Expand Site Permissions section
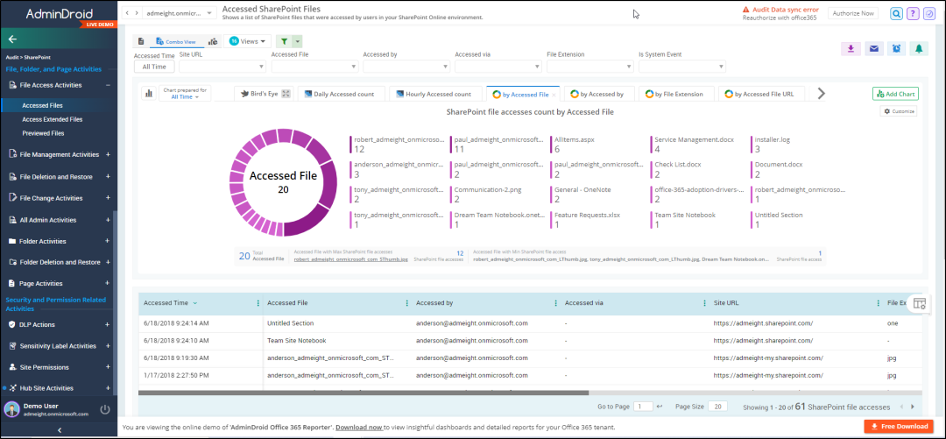Image resolution: width=946 pixels, height=439 pixels. coord(108,367)
